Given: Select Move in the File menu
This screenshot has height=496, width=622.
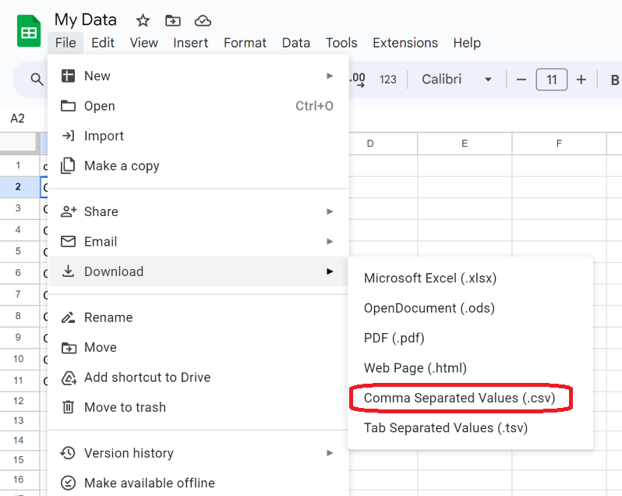Looking at the screenshot, I should [x=198, y=347].
